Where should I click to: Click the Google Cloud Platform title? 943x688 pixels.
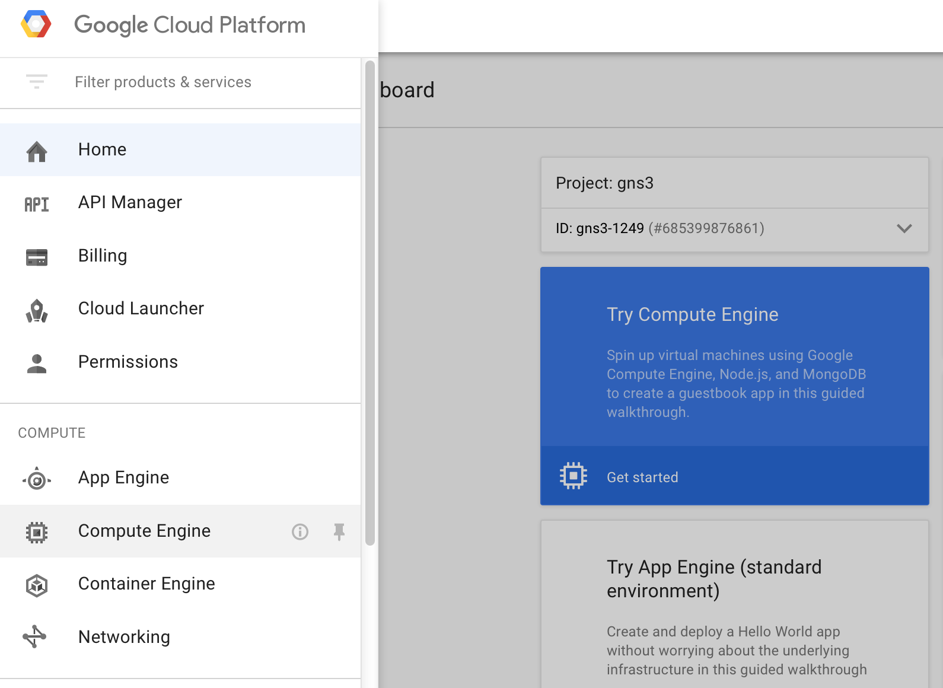tap(190, 26)
